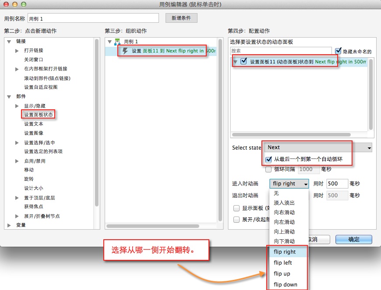Click the 新增条件 button
The width and height of the screenshot is (381, 290).
[181, 18]
